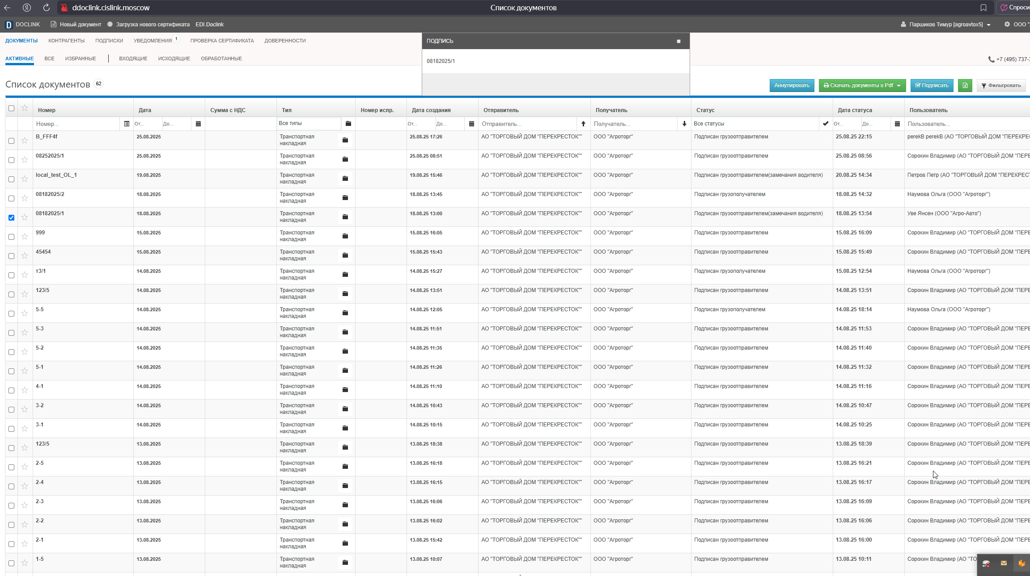
Task: Open user menu Паршиков Тимур
Action: click(945, 25)
